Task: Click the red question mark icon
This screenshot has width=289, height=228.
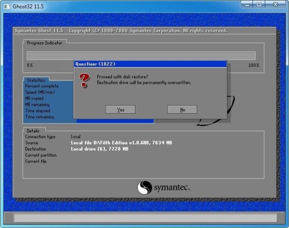Action: click(85, 80)
